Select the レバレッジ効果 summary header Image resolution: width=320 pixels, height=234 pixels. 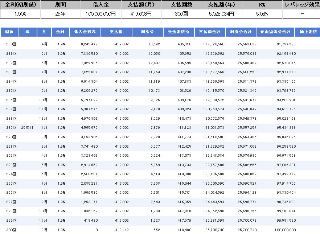[302, 5]
